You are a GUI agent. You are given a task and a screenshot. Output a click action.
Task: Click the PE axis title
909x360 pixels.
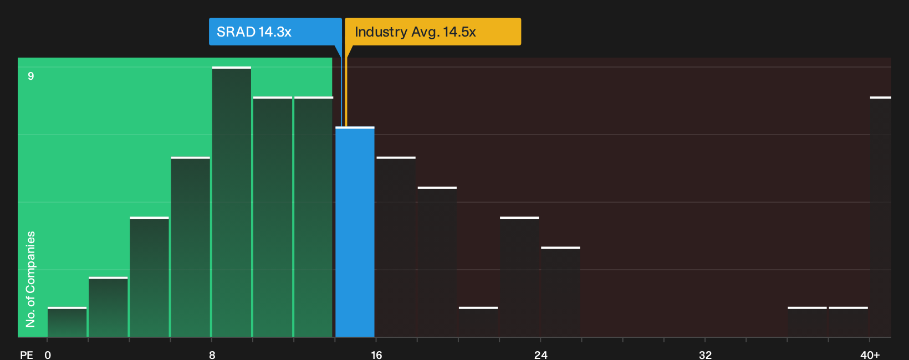[x=27, y=354]
